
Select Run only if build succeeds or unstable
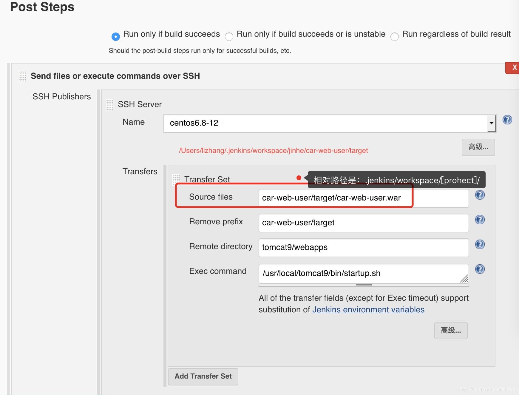pyautogui.click(x=229, y=36)
